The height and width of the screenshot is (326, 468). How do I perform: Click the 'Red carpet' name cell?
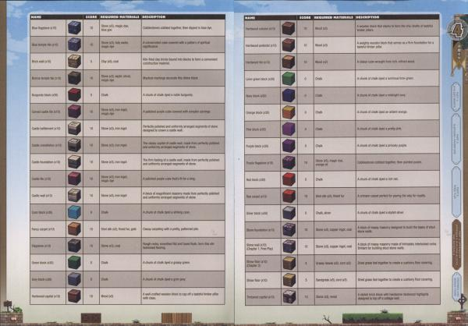262,197
